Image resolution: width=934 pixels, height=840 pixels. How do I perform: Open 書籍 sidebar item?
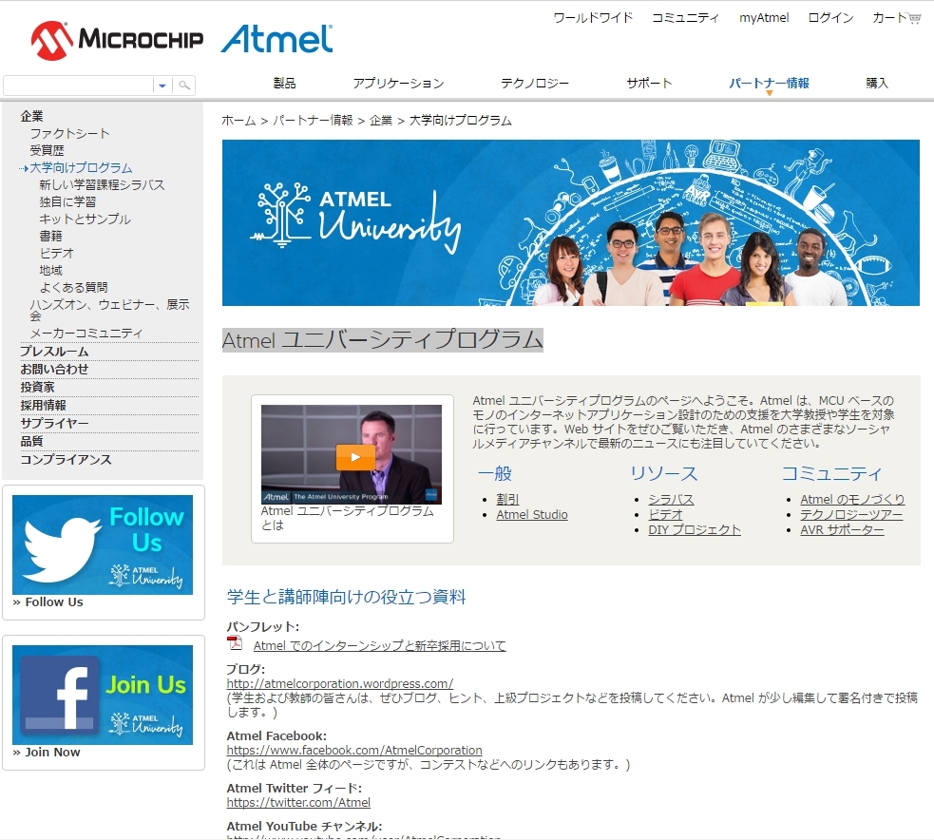pyautogui.click(x=50, y=237)
